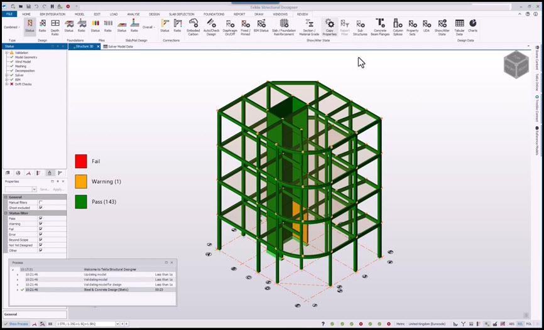
Task: Open Slab / Foundation Reinforcement review
Action: click(x=284, y=27)
